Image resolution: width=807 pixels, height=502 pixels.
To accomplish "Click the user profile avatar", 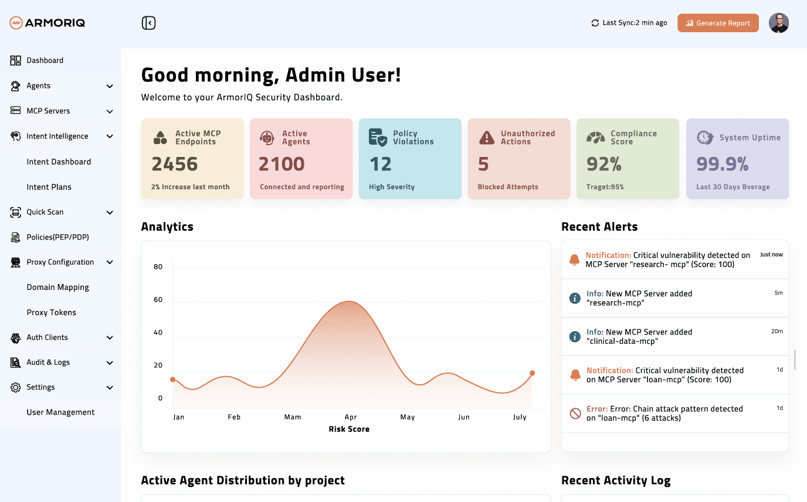I will pyautogui.click(x=779, y=23).
